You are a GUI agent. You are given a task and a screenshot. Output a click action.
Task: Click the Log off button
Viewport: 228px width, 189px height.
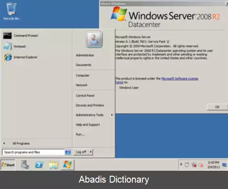pyautogui.click(x=81, y=152)
